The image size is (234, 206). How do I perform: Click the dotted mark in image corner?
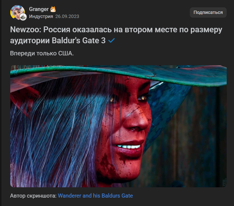pyautogui.click(x=224, y=182)
